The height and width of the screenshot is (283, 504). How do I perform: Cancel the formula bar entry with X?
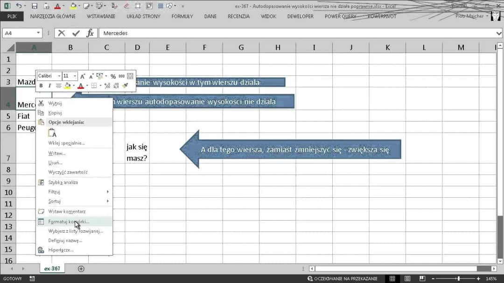click(x=62, y=33)
